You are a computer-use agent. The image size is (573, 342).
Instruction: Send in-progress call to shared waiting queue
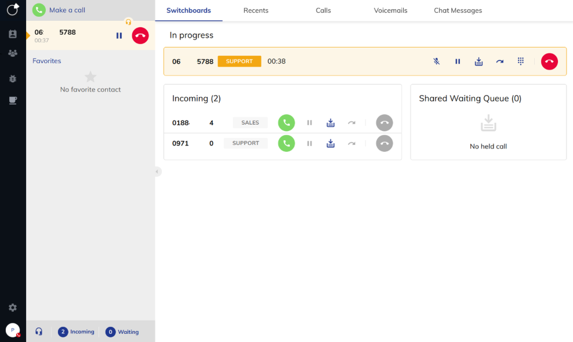[x=478, y=61]
